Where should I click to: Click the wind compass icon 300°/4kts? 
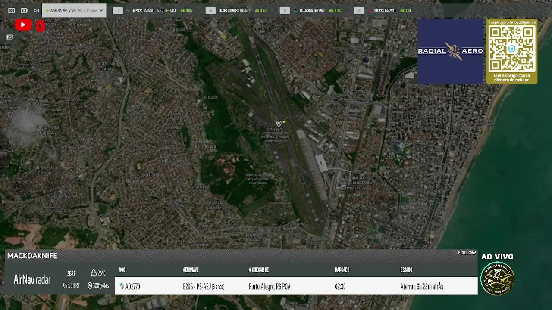(90, 285)
